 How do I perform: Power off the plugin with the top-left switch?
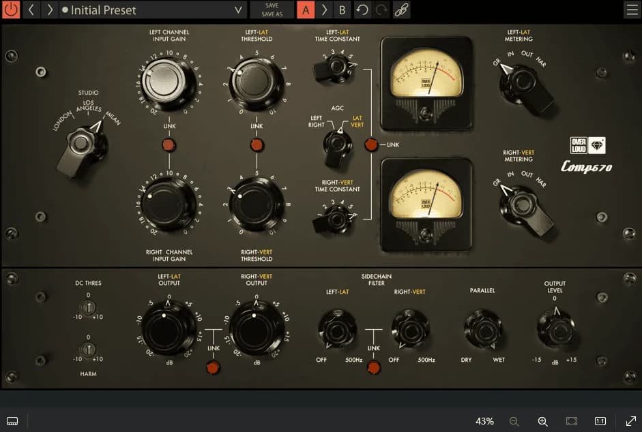point(10,10)
